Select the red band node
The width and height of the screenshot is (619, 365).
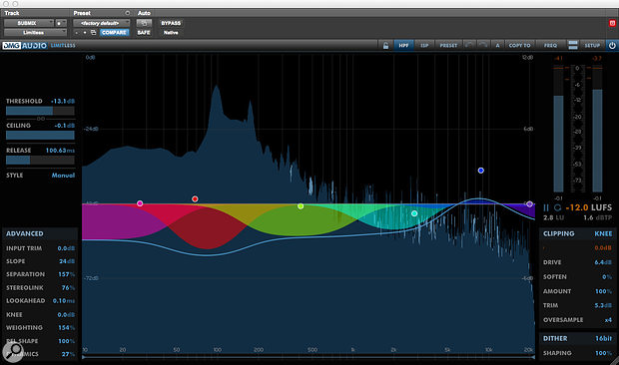click(195, 198)
